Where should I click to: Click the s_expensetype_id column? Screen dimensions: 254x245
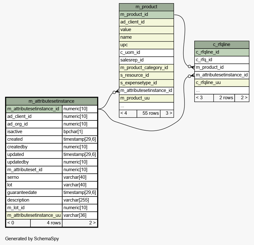(146, 83)
